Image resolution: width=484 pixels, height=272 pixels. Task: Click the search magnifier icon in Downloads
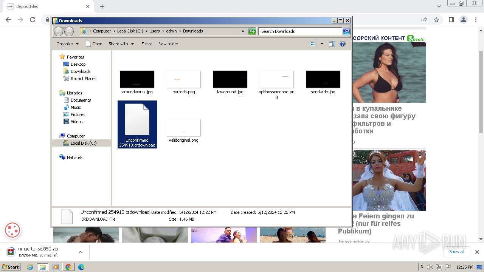[346, 31]
